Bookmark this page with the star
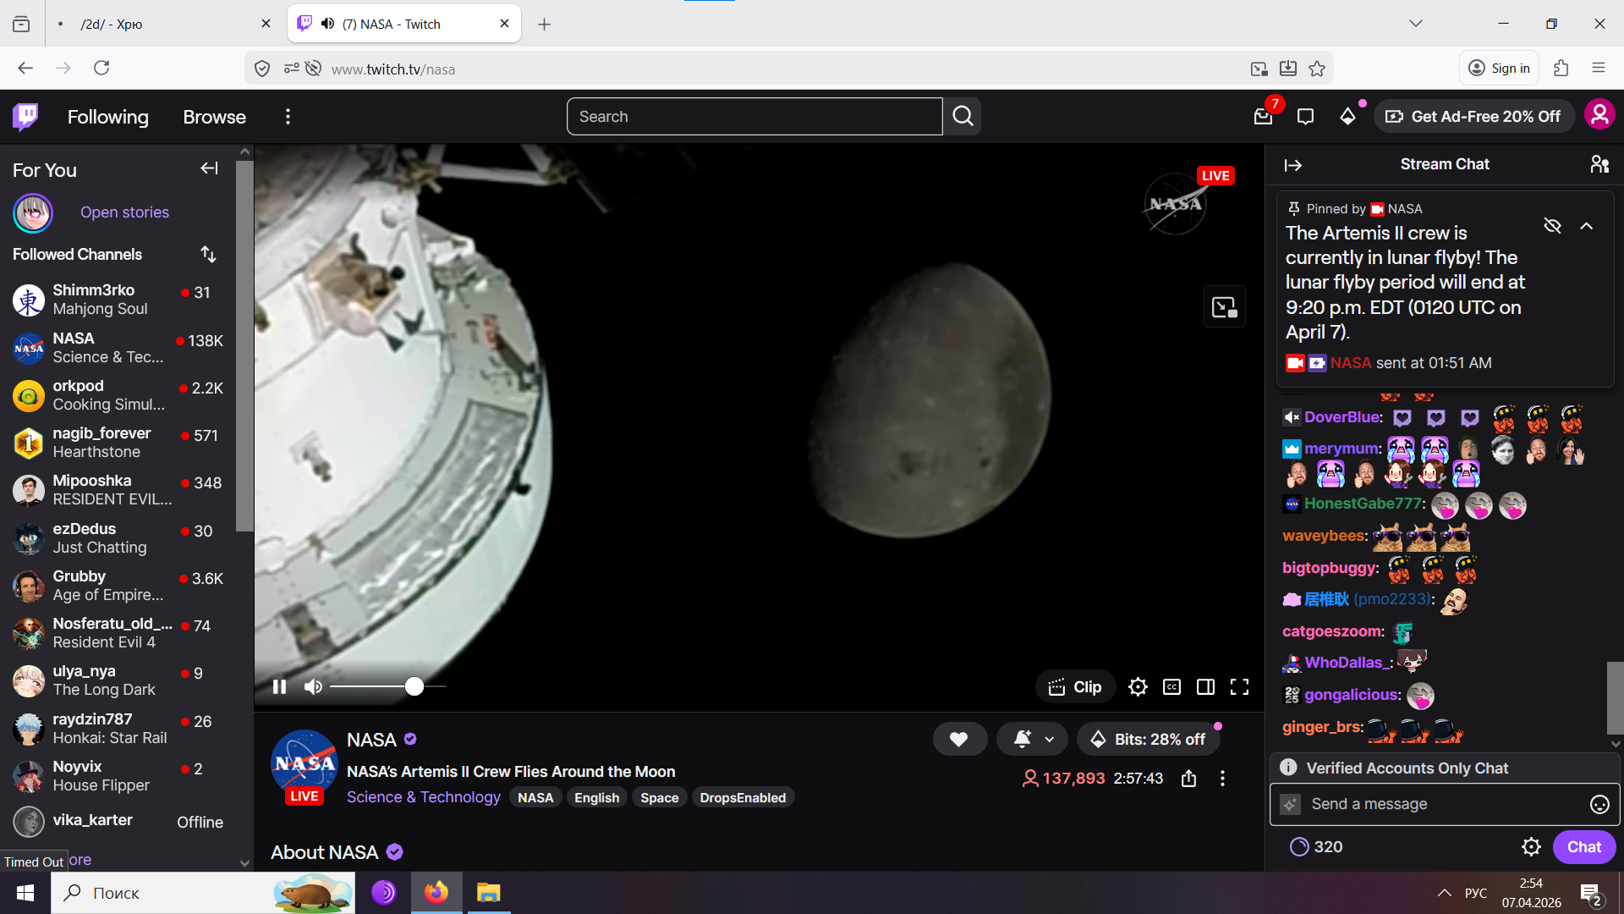Image resolution: width=1624 pixels, height=914 pixels. click(1317, 69)
